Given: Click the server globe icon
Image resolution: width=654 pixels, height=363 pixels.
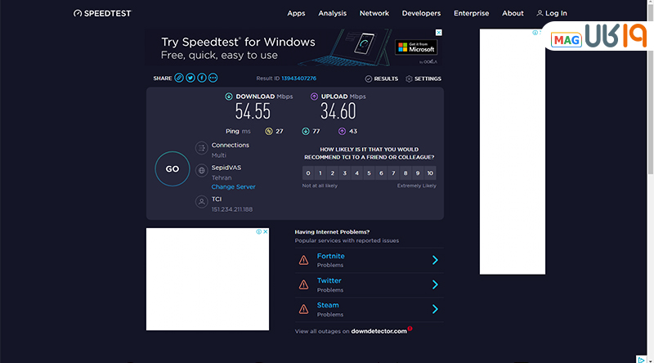Looking at the screenshot, I should point(201,170).
